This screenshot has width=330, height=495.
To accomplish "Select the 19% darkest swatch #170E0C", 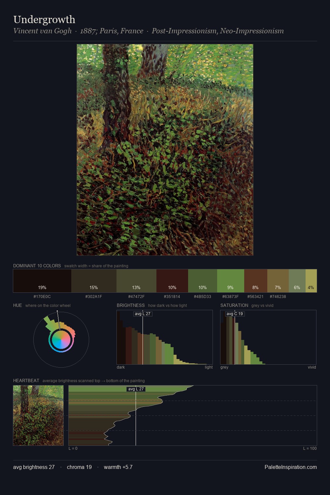I will pyautogui.click(x=42, y=281).
